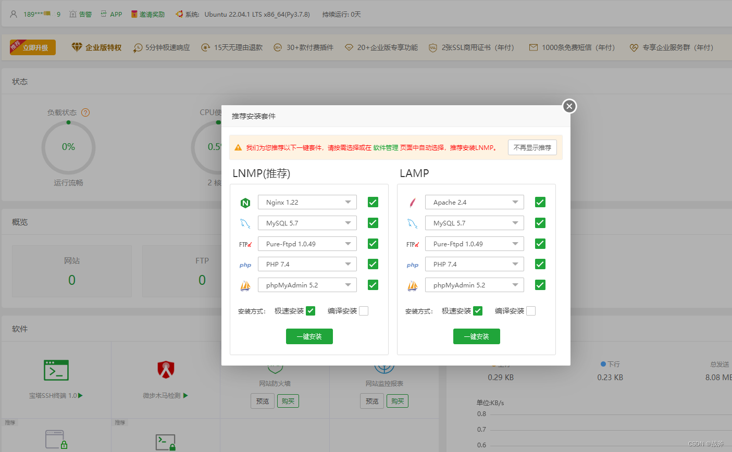Viewport: 732px width, 452px height.
Task: Click the MySQL dolphin icon in LAMP panel
Action: tap(413, 223)
